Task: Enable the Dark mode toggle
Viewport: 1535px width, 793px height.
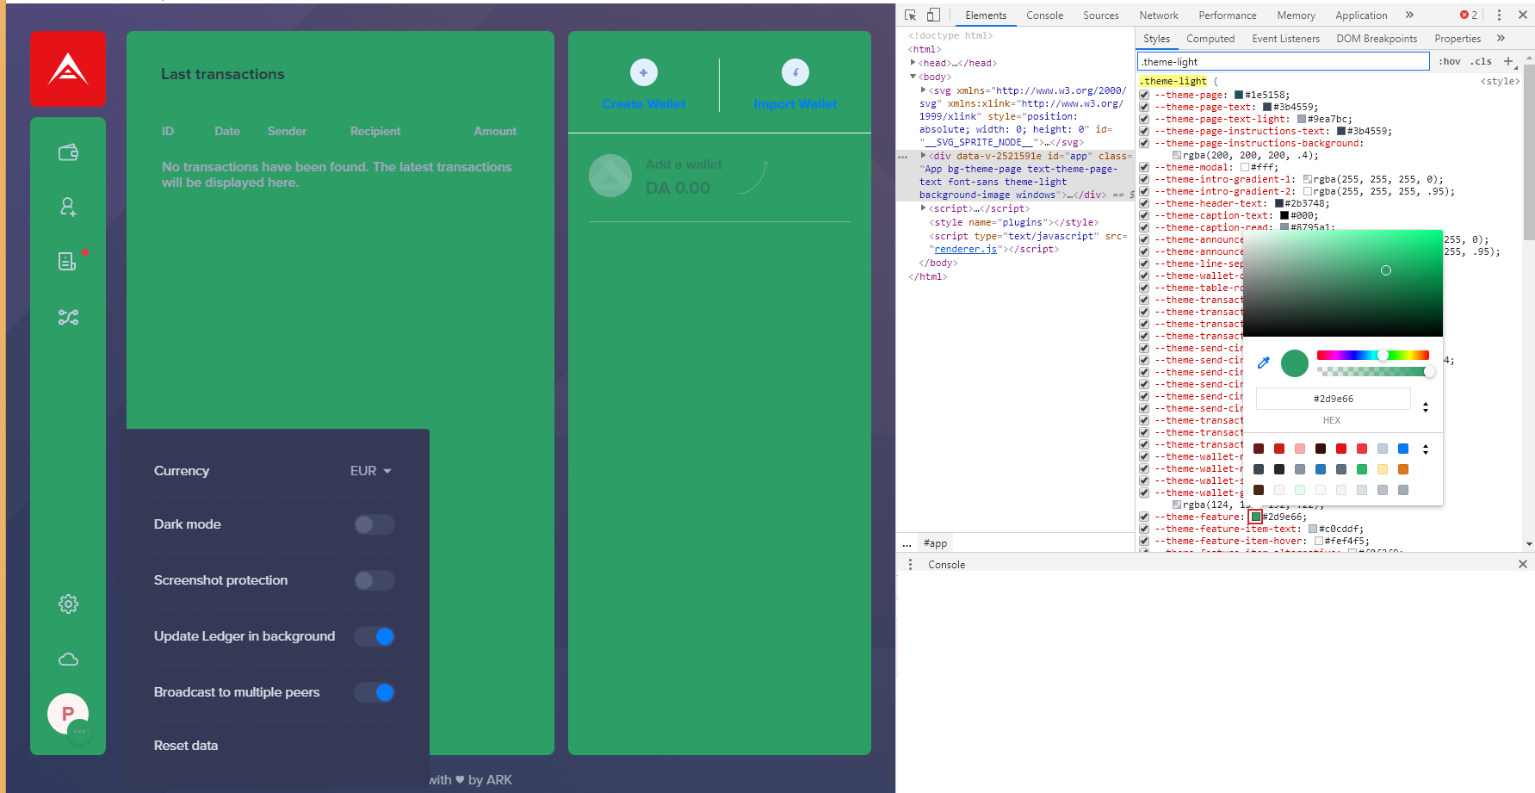Action: 374,524
